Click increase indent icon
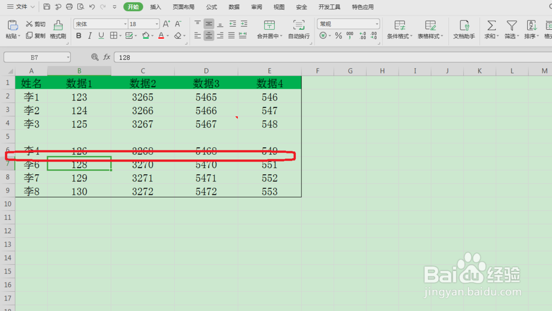The height and width of the screenshot is (311, 552). 243,24
